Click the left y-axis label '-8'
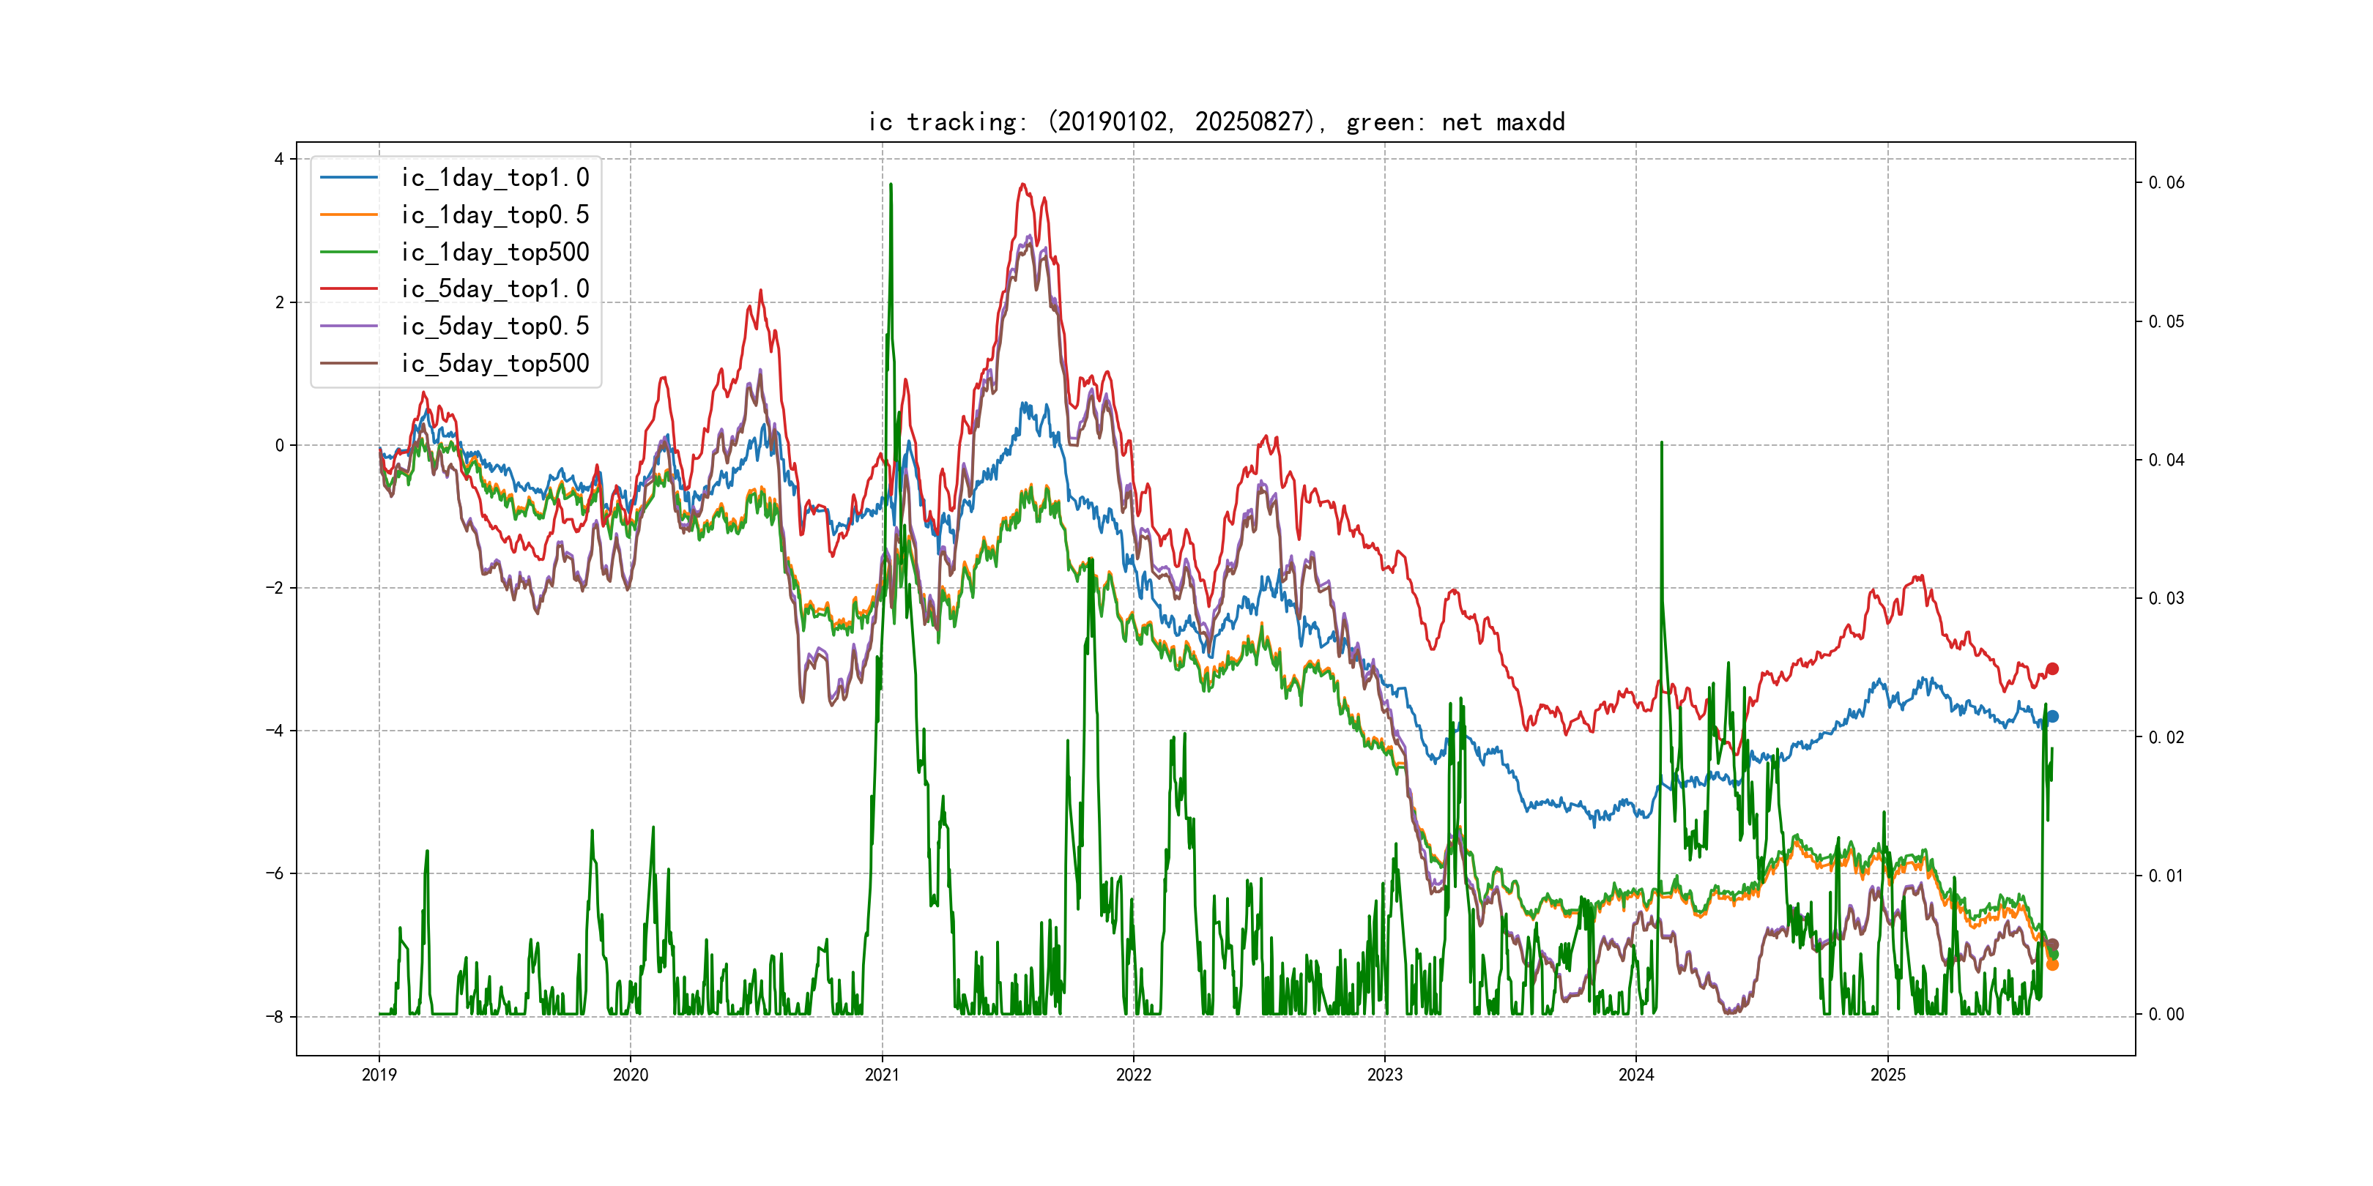This screenshot has height=1186, width=2373. click(x=275, y=1017)
